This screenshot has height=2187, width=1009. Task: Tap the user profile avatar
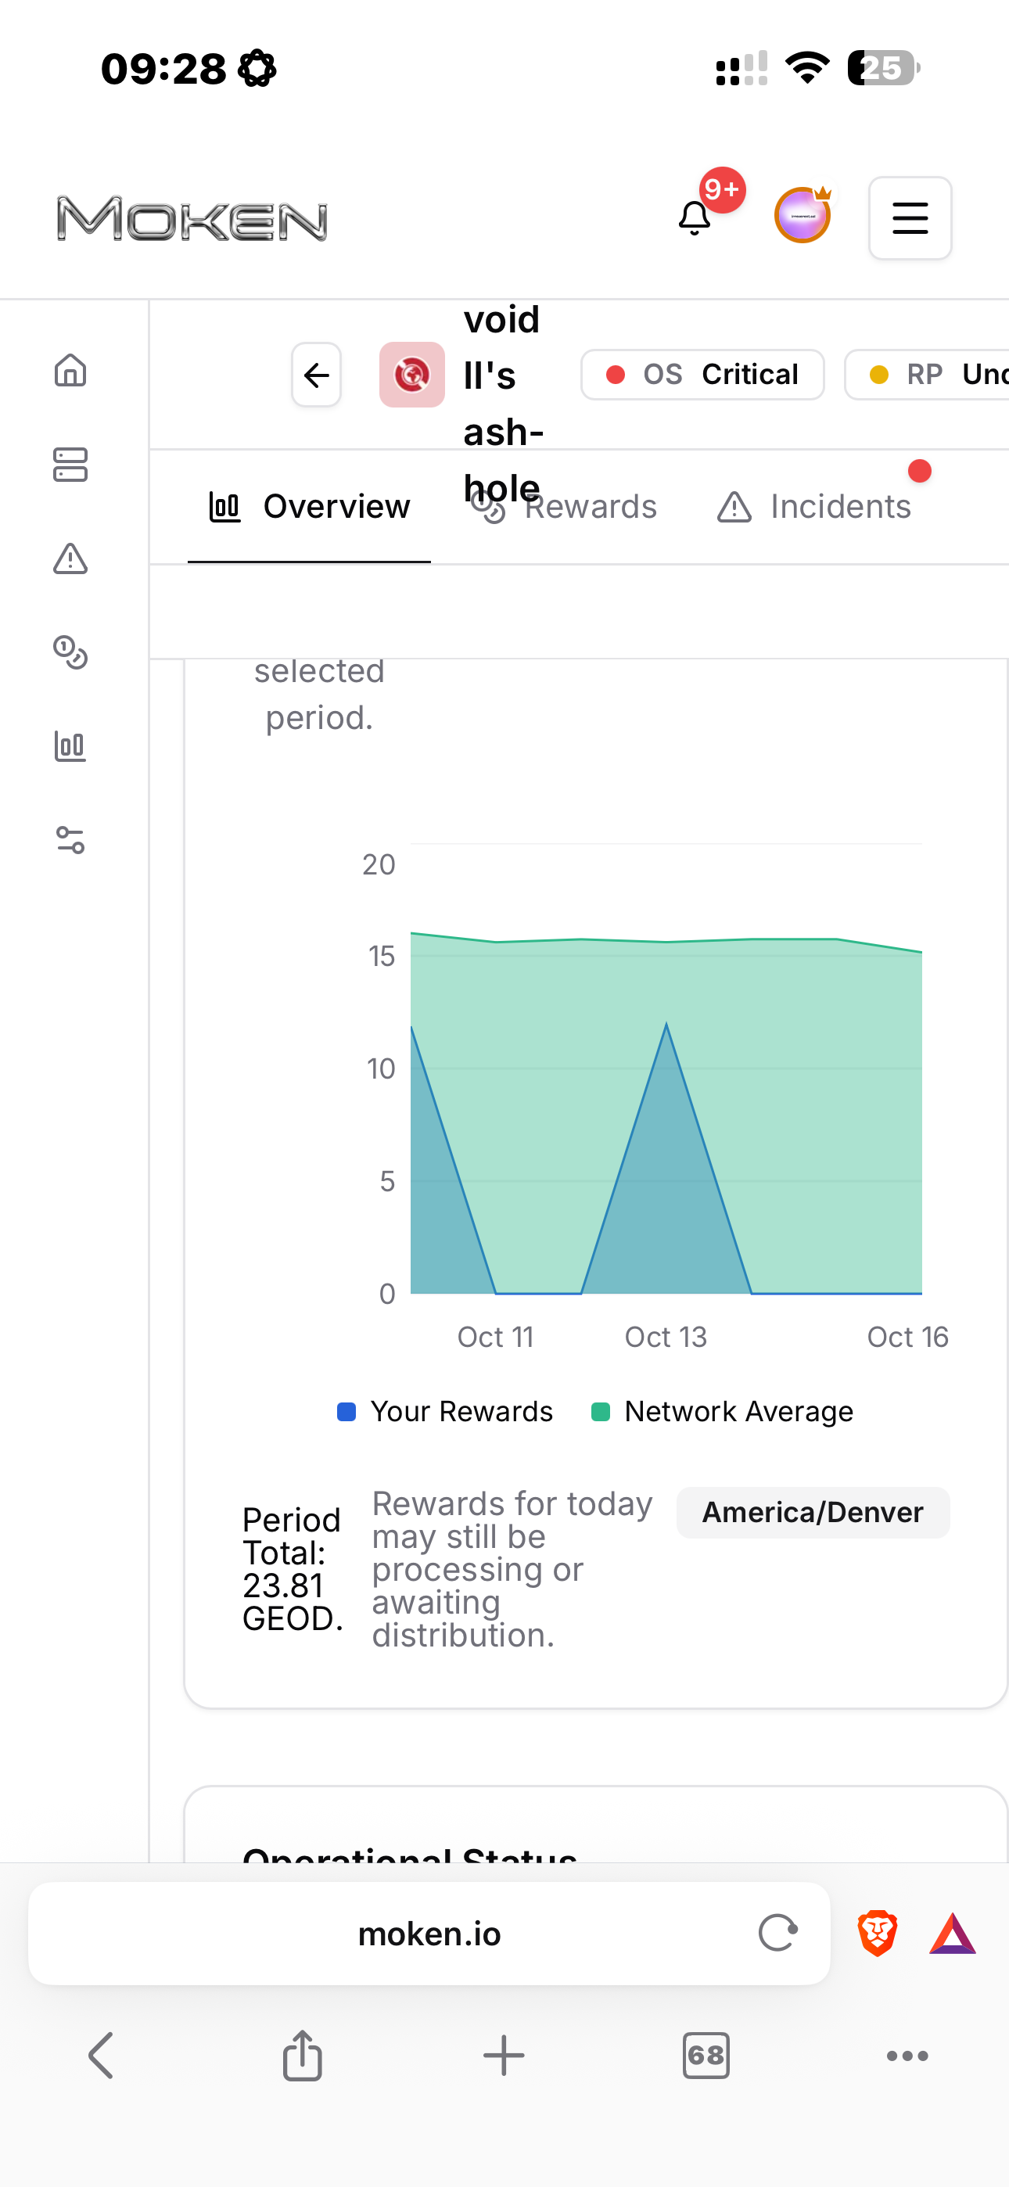[x=802, y=217]
